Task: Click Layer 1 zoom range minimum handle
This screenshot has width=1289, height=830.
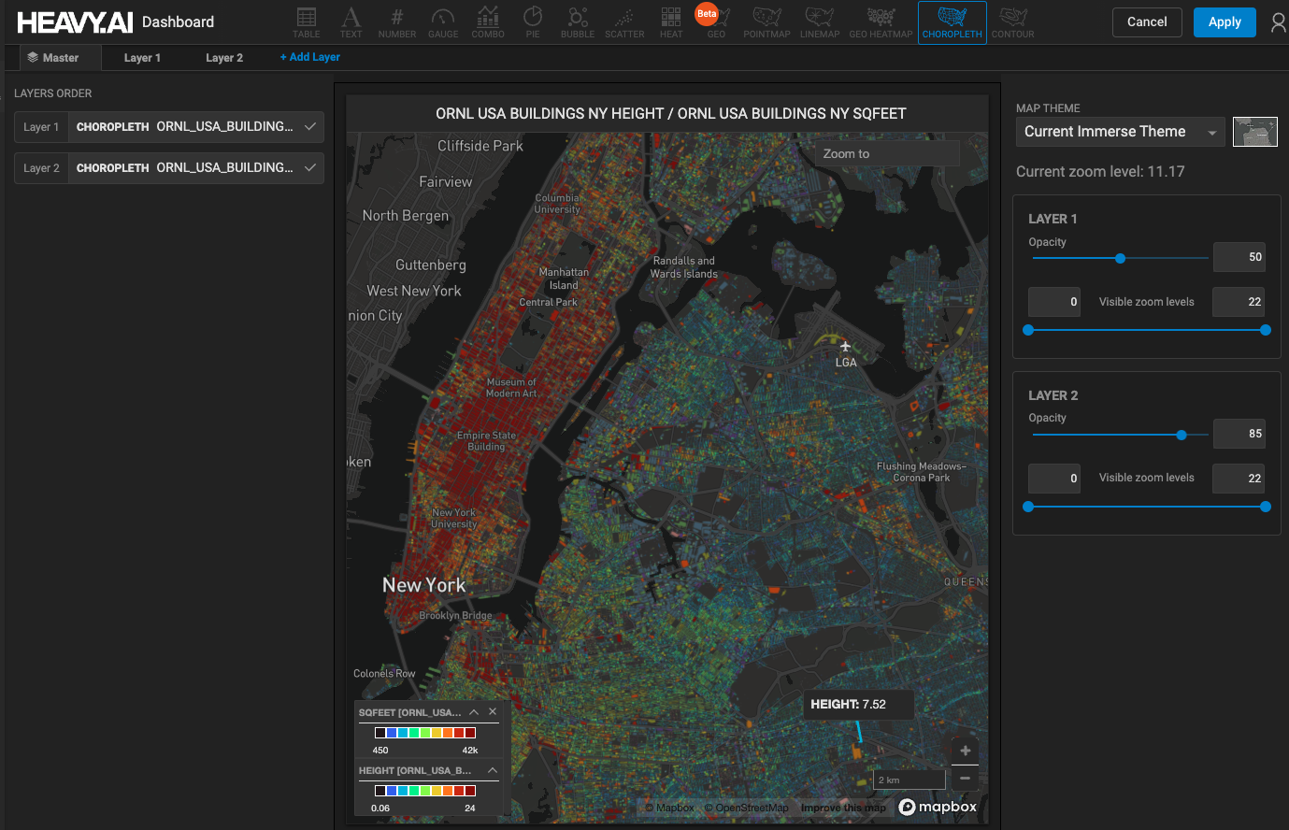Action: tap(1028, 330)
